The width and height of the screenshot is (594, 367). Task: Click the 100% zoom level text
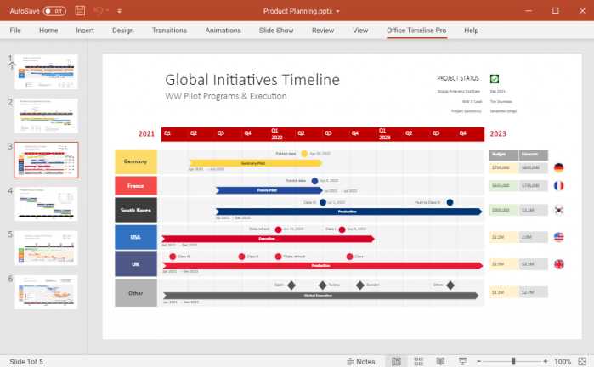click(x=563, y=361)
